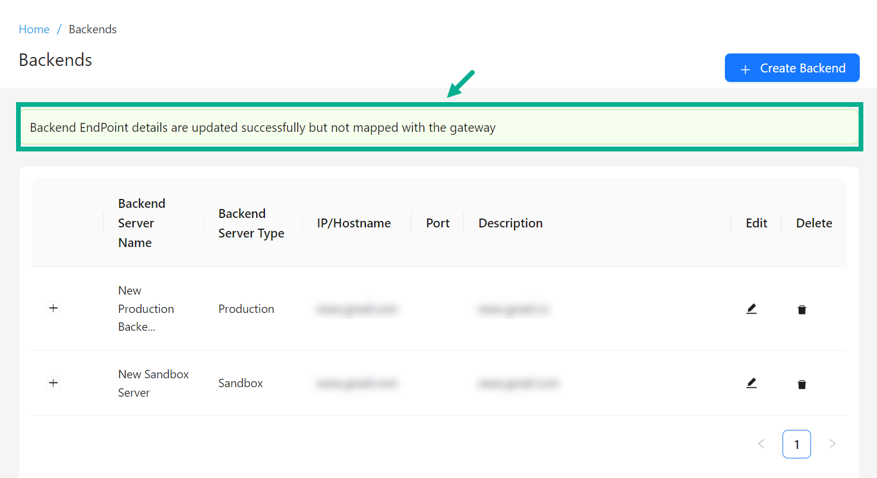Click the Port column header
This screenshot has width=877, height=478.
tap(437, 223)
